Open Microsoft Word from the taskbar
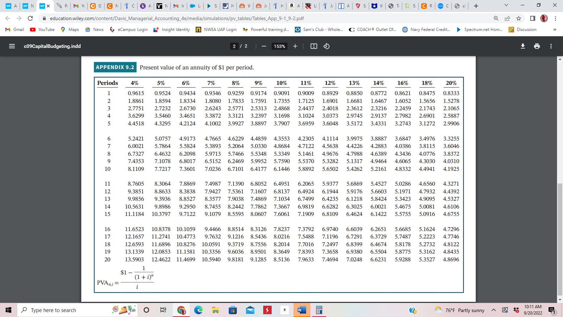The width and height of the screenshot is (563, 317). click(x=302, y=310)
